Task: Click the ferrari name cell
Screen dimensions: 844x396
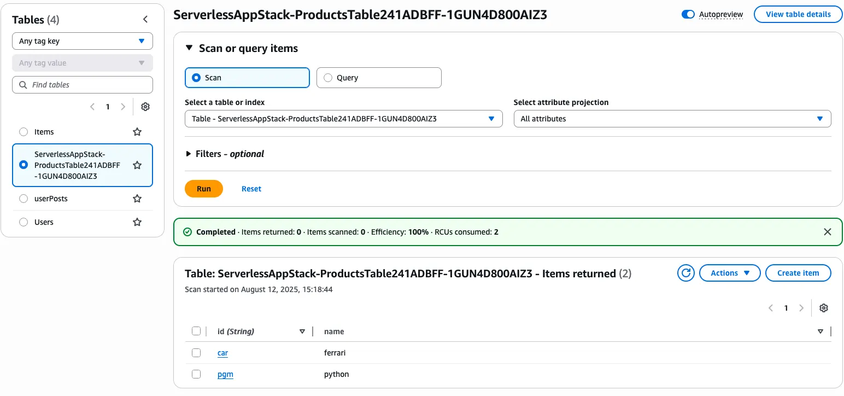Action: coord(335,353)
